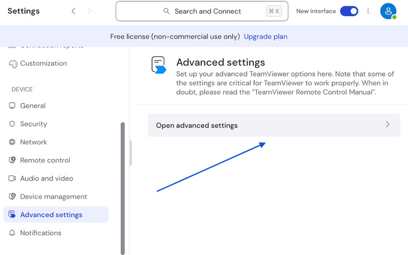The image size is (408, 255).
Task: Open Device management section
Action: 54,197
